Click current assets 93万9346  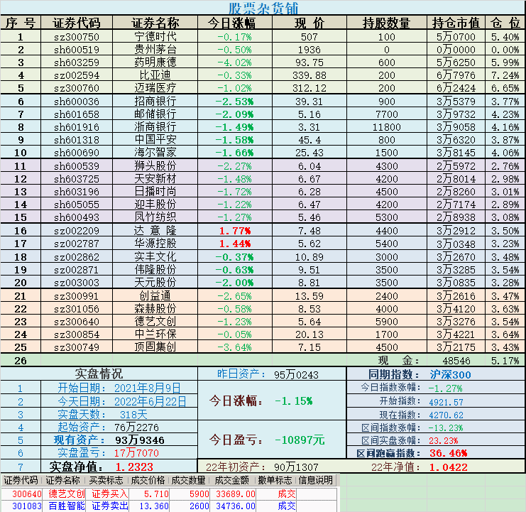tap(140, 440)
